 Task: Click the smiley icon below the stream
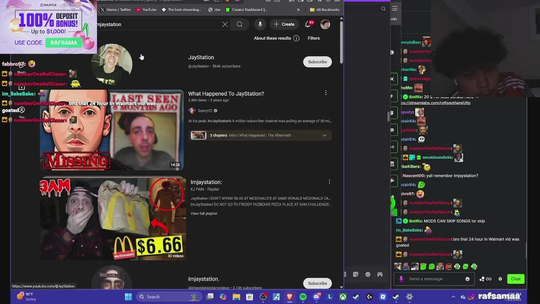click(368, 274)
